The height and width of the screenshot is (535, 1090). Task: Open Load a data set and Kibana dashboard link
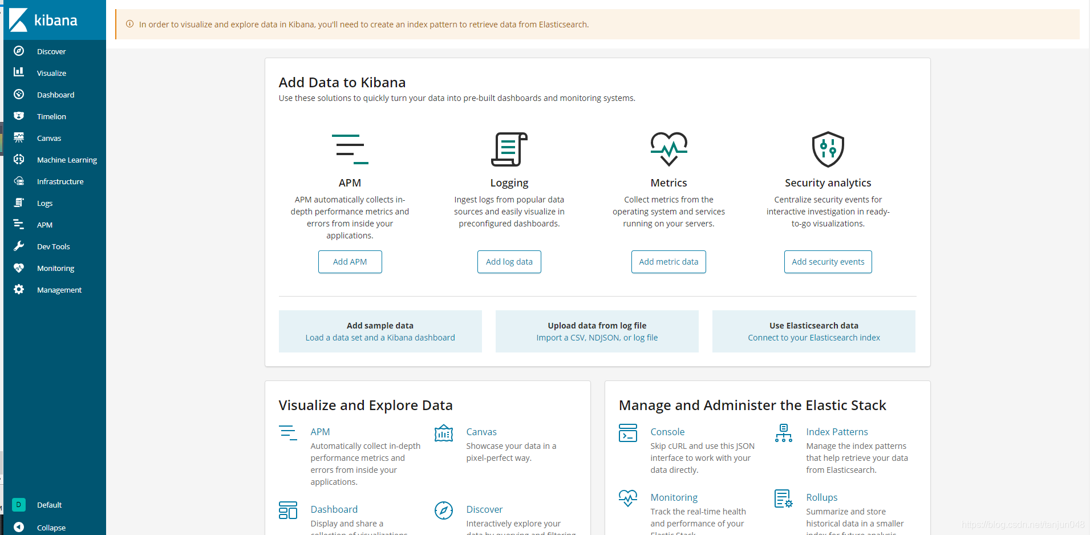tap(380, 338)
